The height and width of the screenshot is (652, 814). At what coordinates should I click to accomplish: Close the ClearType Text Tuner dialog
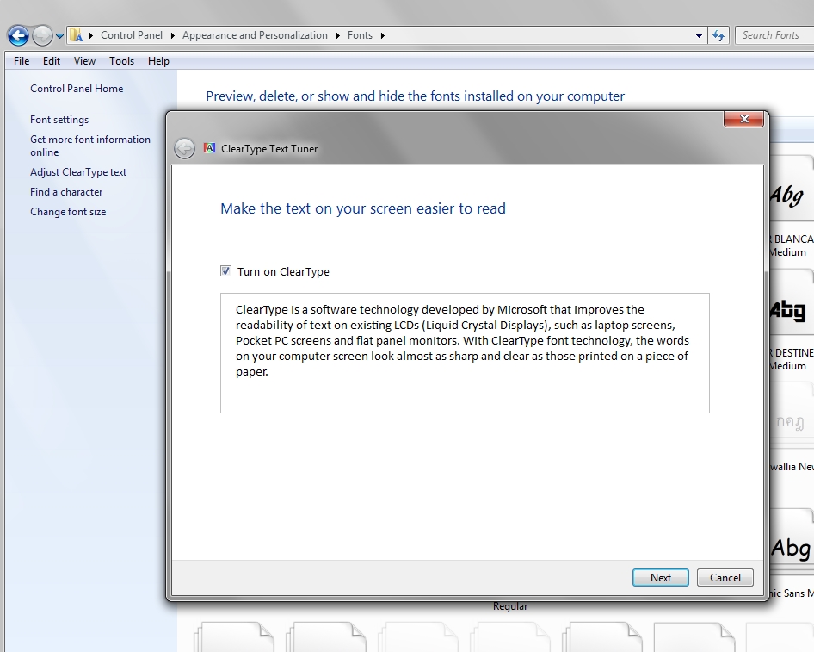tap(743, 119)
